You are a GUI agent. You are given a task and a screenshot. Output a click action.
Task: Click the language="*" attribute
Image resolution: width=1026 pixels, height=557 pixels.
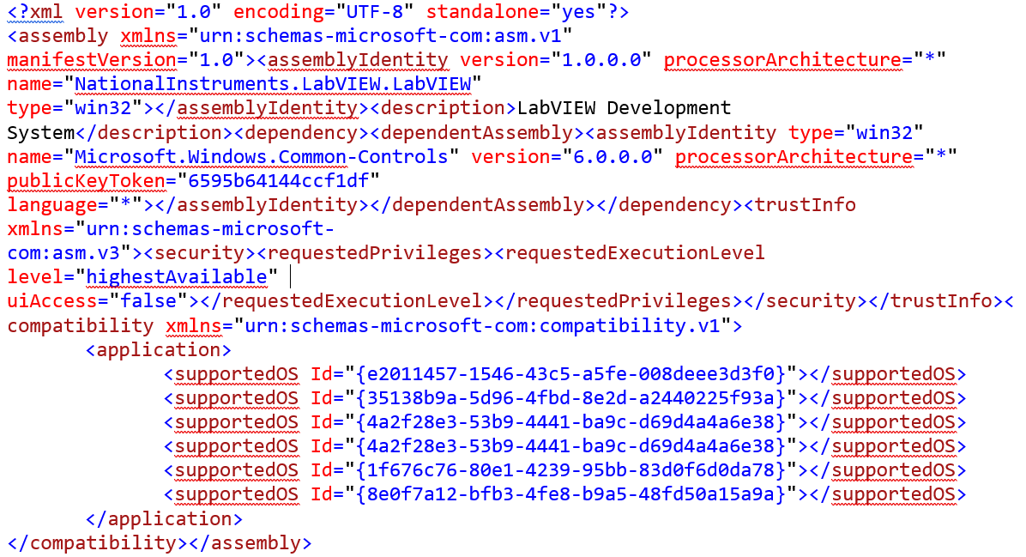click(75, 205)
